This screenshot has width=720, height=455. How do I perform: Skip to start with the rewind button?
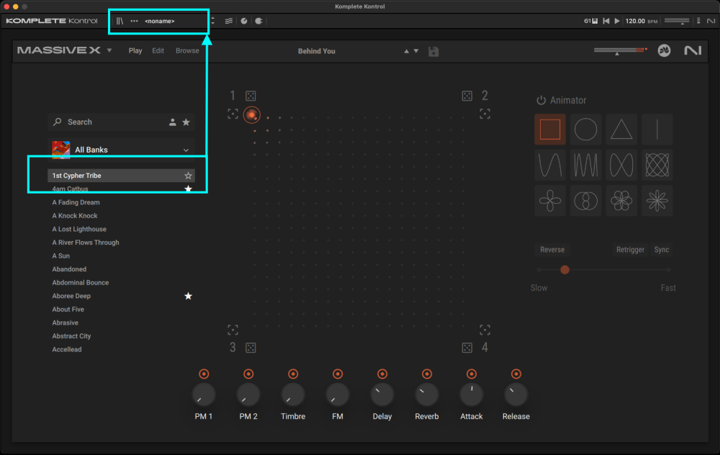coord(606,21)
